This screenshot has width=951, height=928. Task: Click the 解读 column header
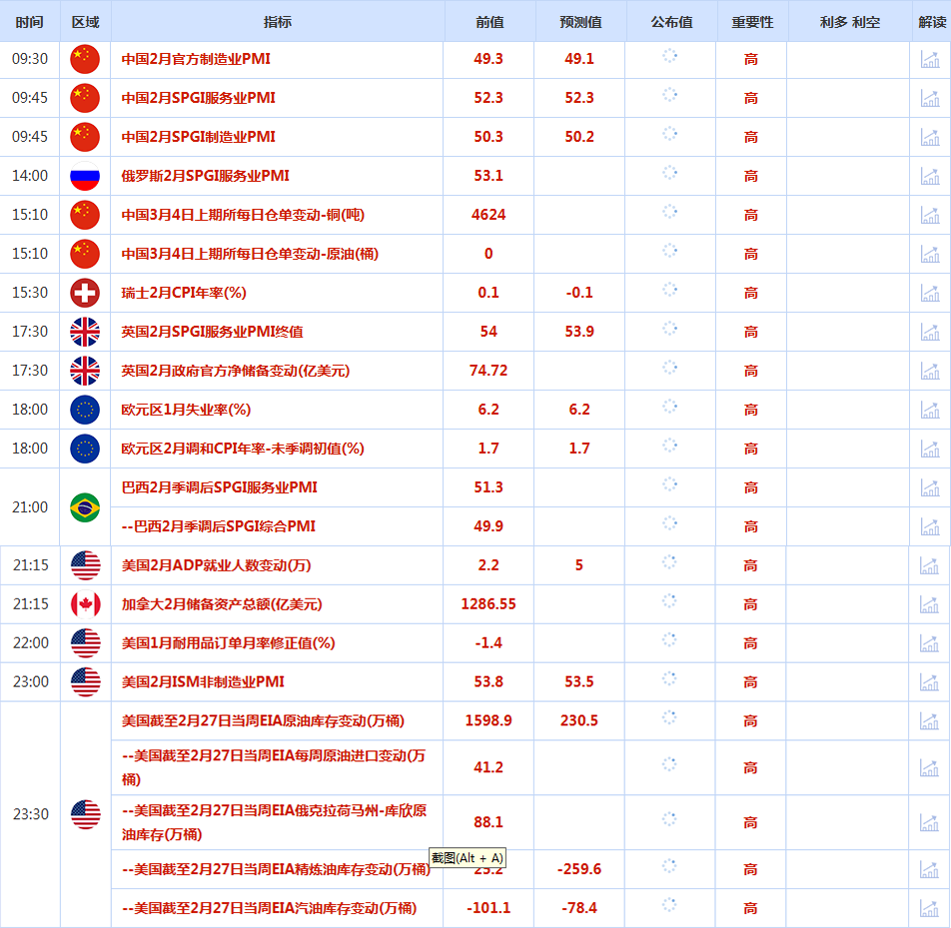[x=932, y=22]
